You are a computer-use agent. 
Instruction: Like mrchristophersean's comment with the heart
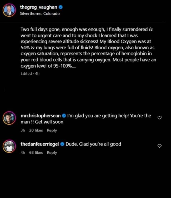click(x=159, y=117)
